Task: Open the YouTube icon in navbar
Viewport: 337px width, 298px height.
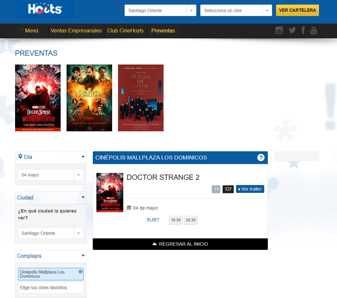Action: point(314,30)
